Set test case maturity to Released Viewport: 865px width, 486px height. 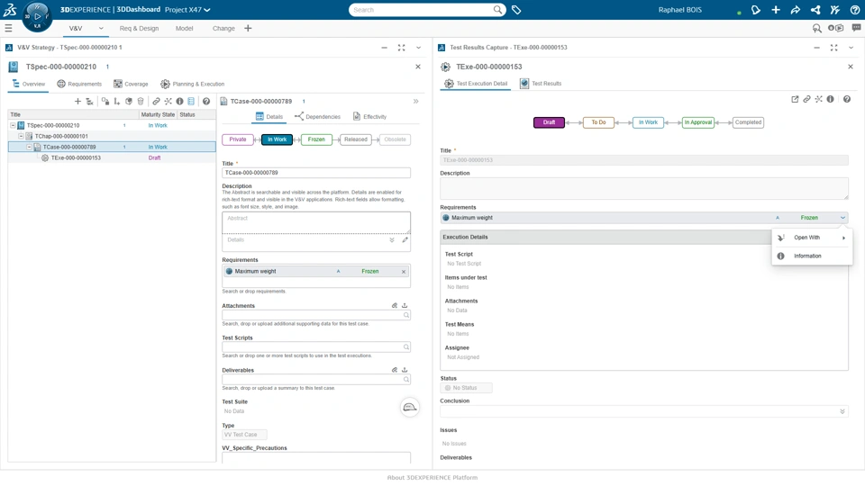pos(355,139)
